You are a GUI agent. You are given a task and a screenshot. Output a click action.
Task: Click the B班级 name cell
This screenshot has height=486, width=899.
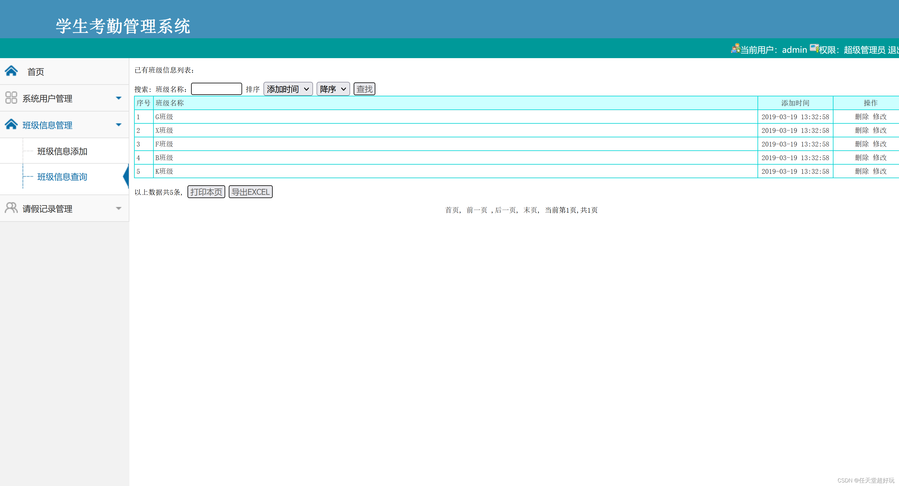tap(455, 157)
